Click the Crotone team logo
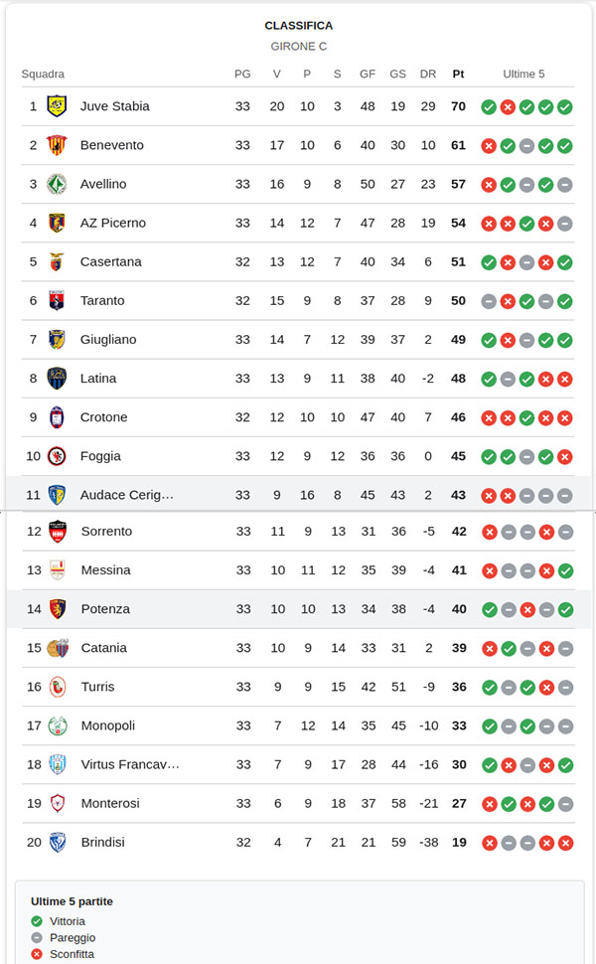Viewport: 596px width, 964px height. 57,417
